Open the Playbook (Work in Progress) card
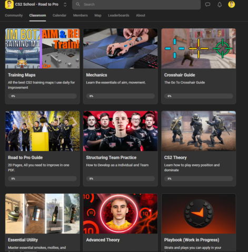The height and width of the screenshot is (252, 248). (x=199, y=223)
